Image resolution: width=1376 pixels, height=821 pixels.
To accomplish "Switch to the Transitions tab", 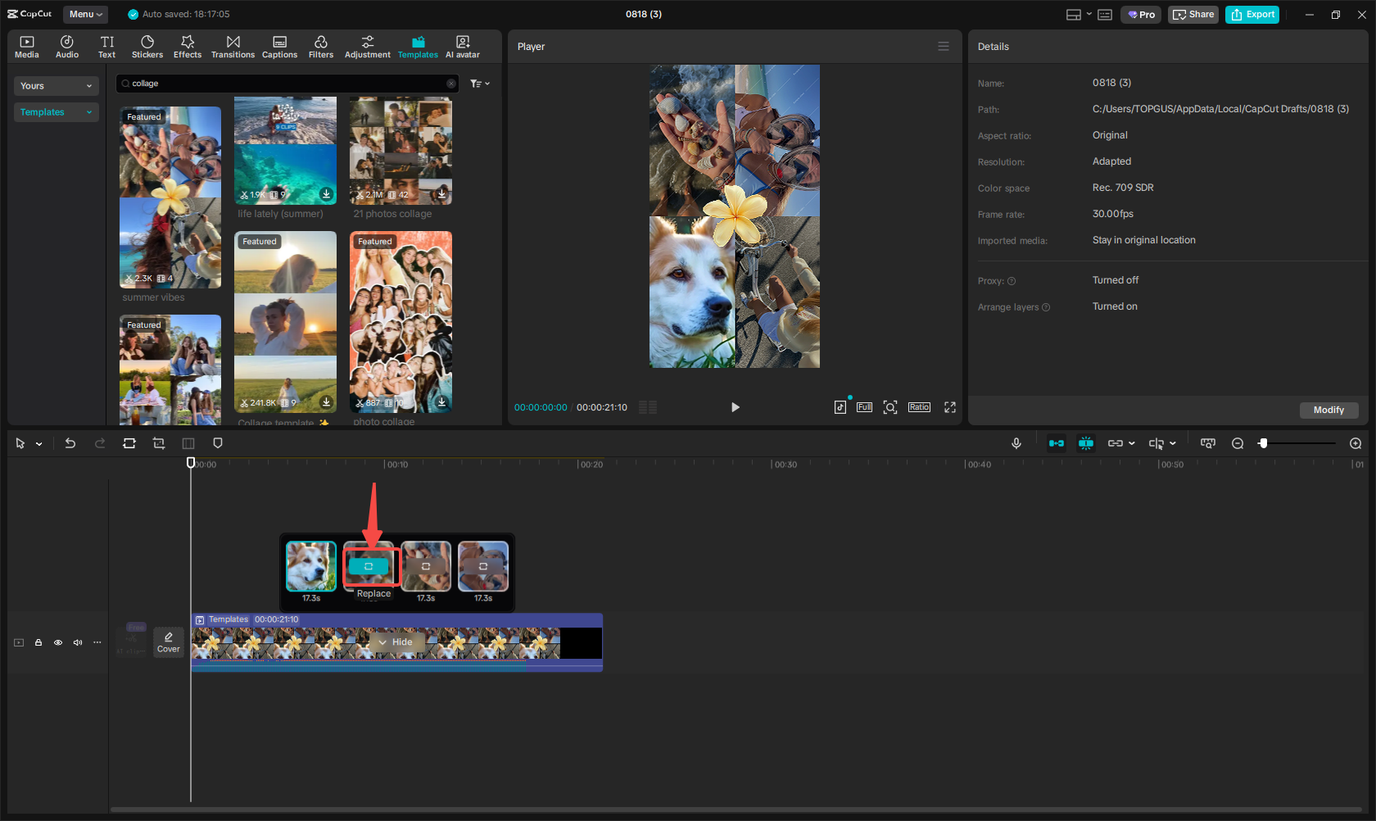I will [233, 47].
